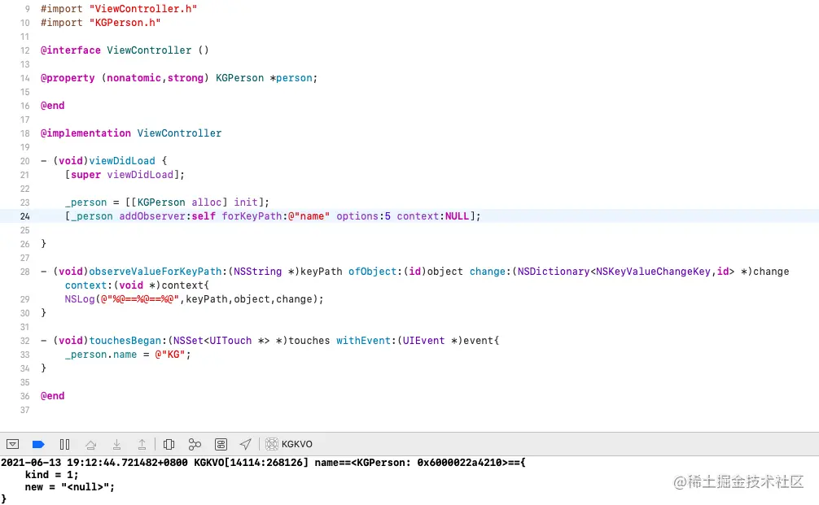Click the @"%@==%@==%@" format string
The image size is (819, 505).
(140, 299)
